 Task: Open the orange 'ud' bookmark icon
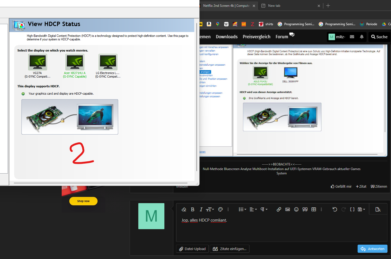pos(244,24)
